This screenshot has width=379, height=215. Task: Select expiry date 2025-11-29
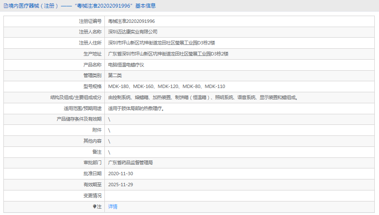[121, 185]
